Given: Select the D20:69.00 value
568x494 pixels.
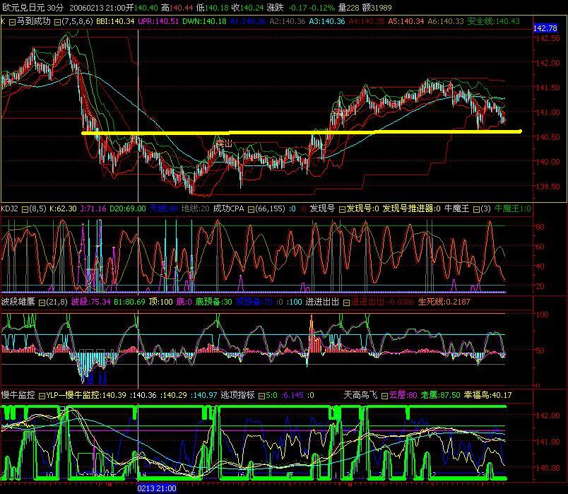Looking at the screenshot, I should [x=127, y=208].
